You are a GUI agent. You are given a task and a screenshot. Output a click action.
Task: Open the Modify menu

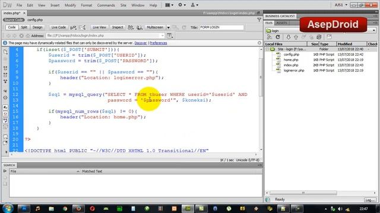pos(70,5)
